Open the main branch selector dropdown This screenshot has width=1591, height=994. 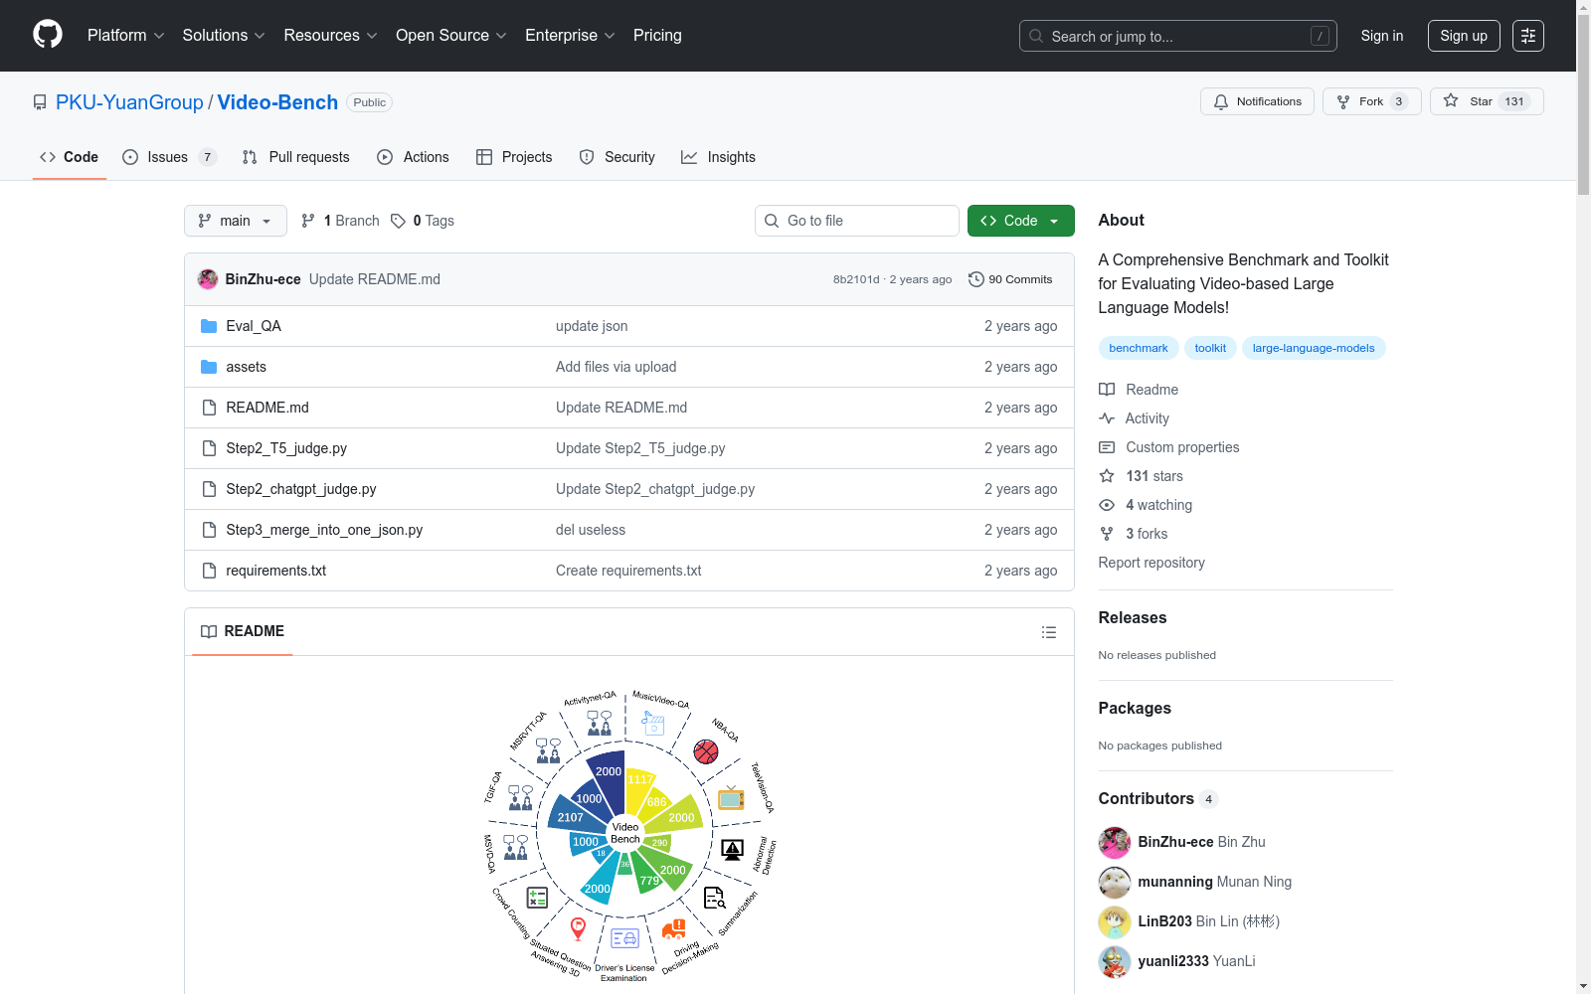[x=236, y=221]
